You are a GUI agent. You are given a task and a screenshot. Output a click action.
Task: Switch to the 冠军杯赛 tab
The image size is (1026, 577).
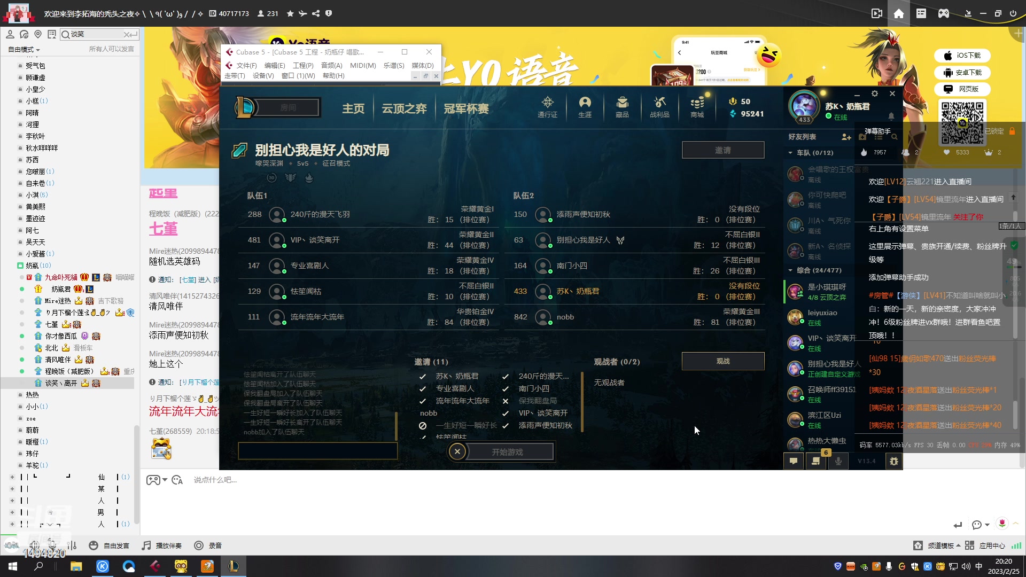(466, 108)
